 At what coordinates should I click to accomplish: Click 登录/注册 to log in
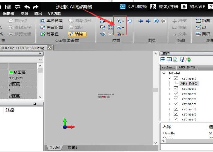click(164, 6)
